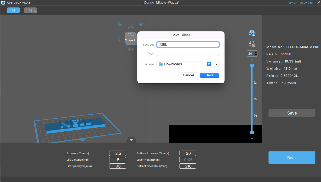Click the left arrow beside view cube
Screen dimensions: 321x182
tap(120, 39)
